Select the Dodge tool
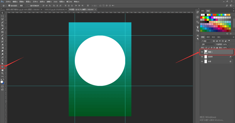Image resolution: width=235 pixels, height=123 pixels. (2, 54)
